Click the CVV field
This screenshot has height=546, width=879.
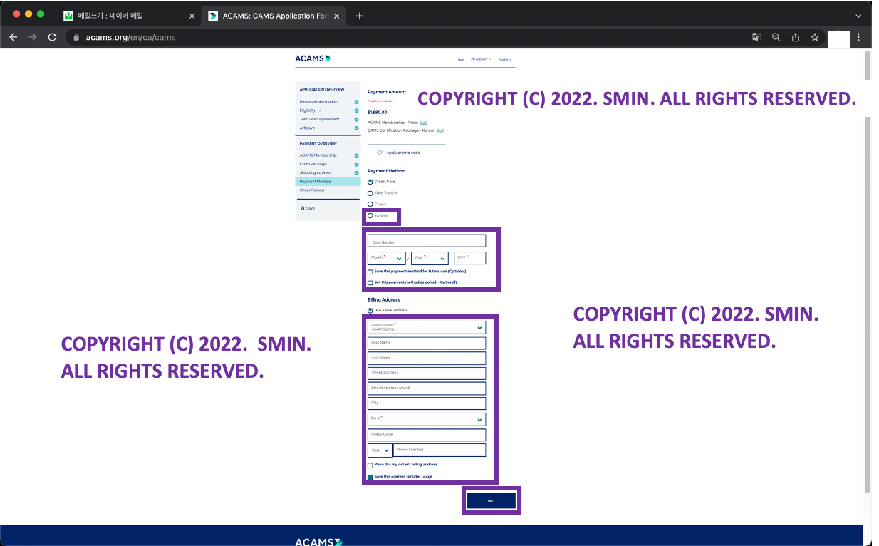point(469,258)
